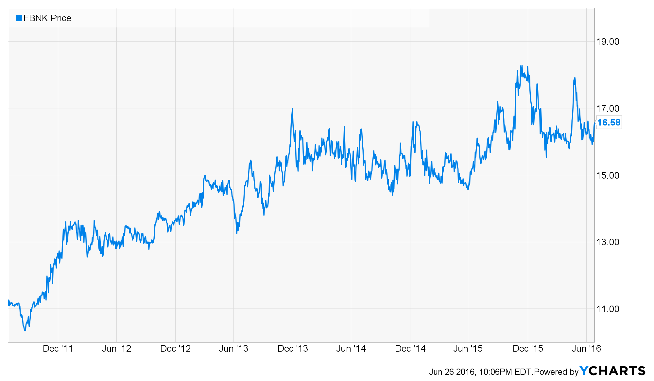Click the 15.00 y-axis label
The image size is (654, 381).
[x=608, y=175]
